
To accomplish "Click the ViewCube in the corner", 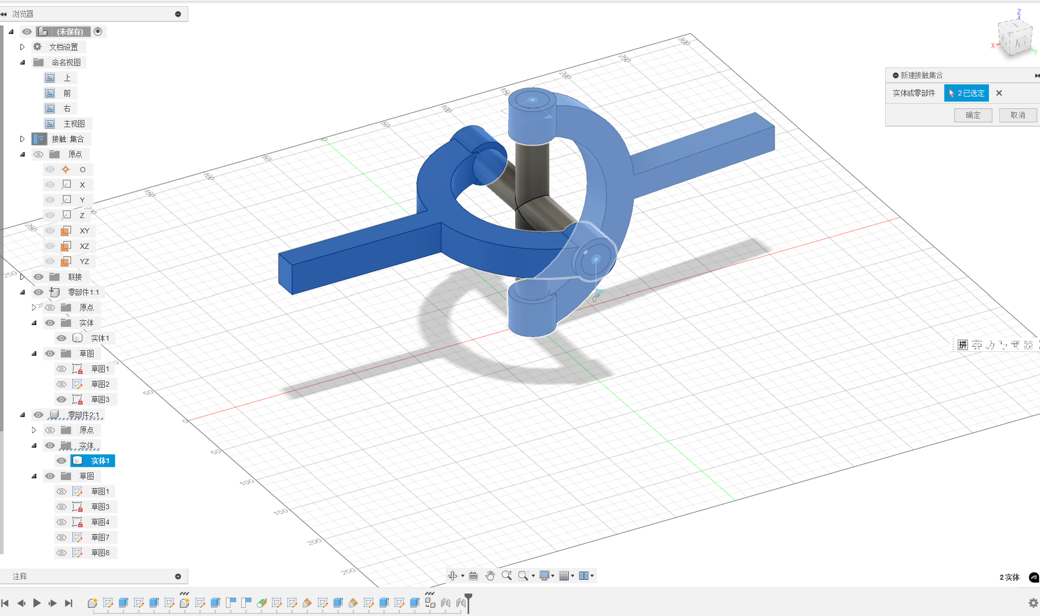I will 1015,37.
